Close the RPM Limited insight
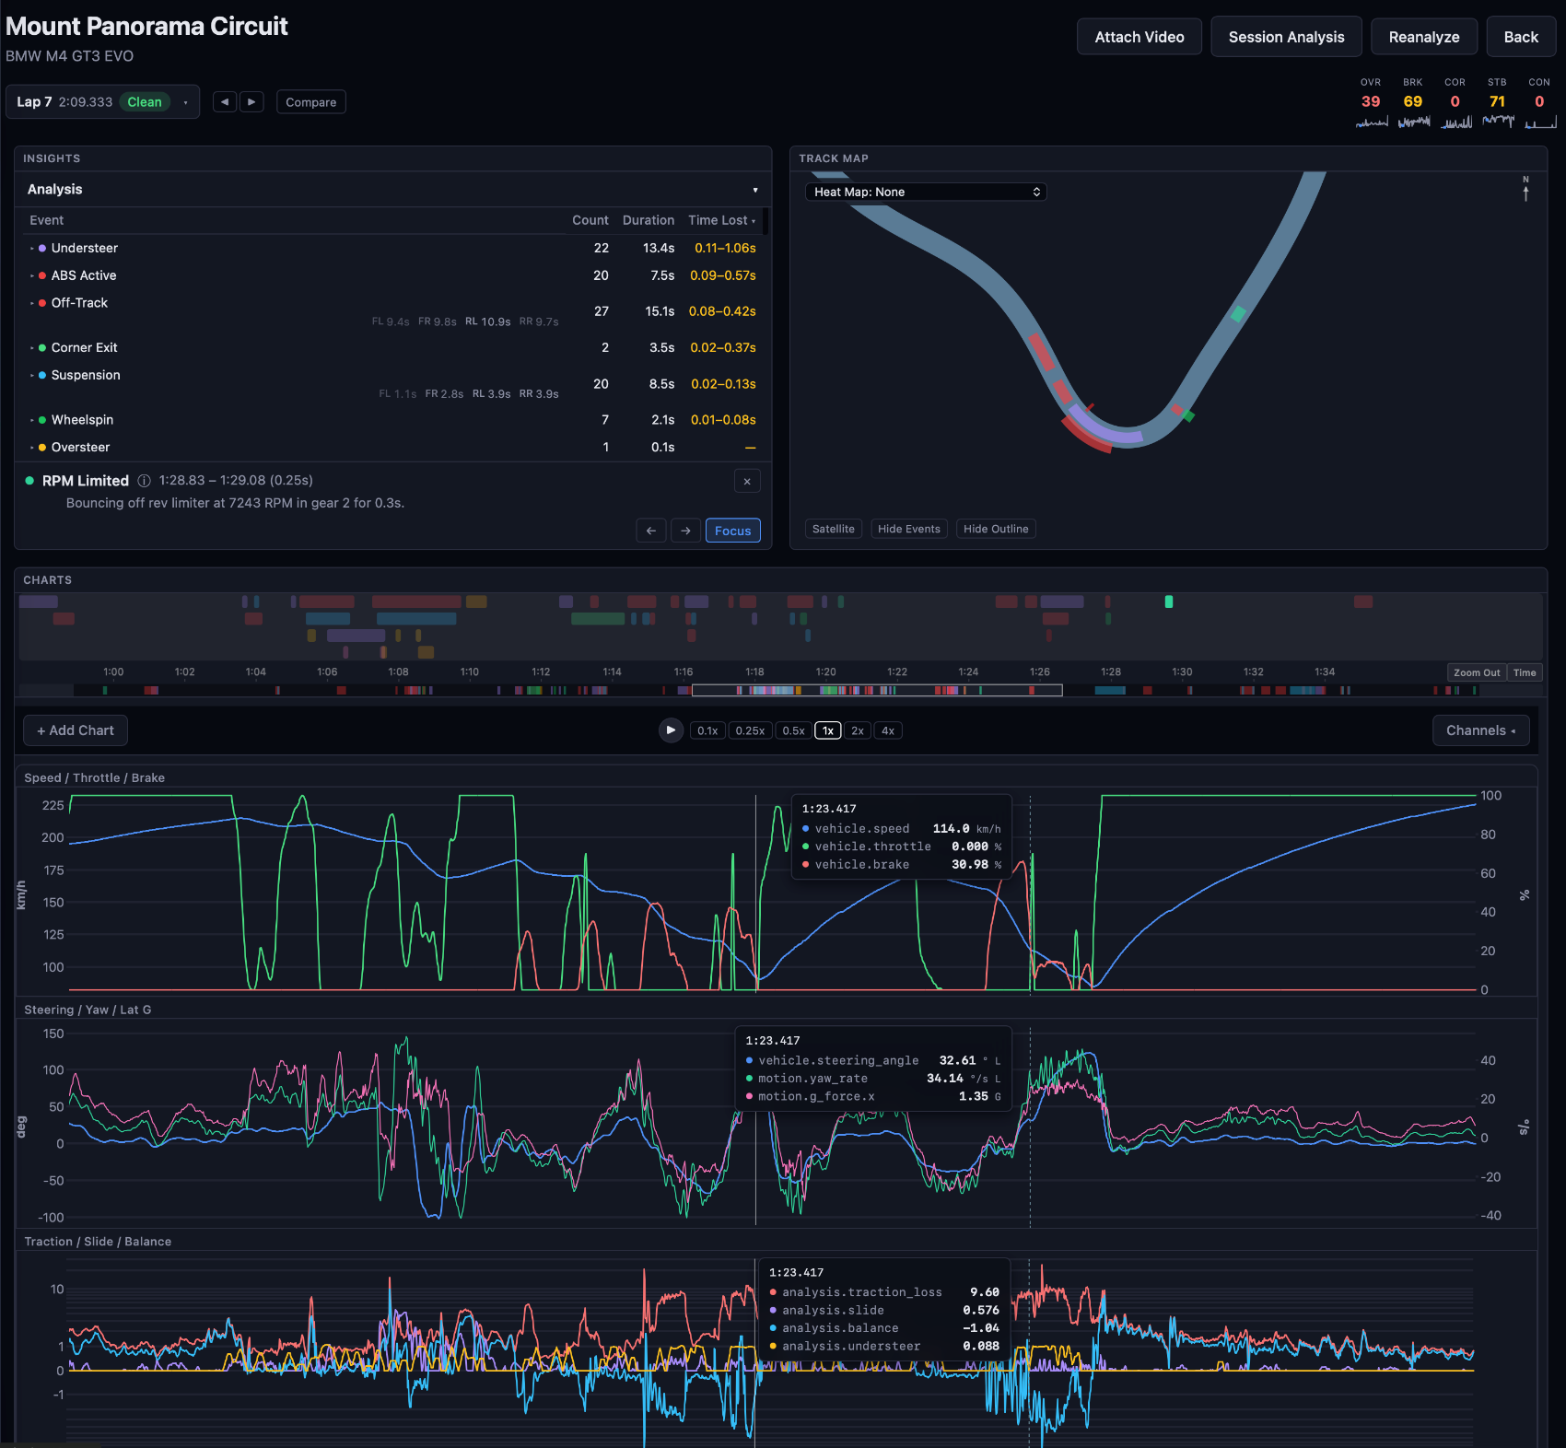Screen dimensions: 1566x1448 click(x=747, y=481)
